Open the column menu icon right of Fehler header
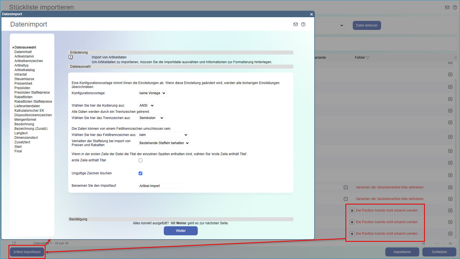The image size is (460, 259). [455, 58]
